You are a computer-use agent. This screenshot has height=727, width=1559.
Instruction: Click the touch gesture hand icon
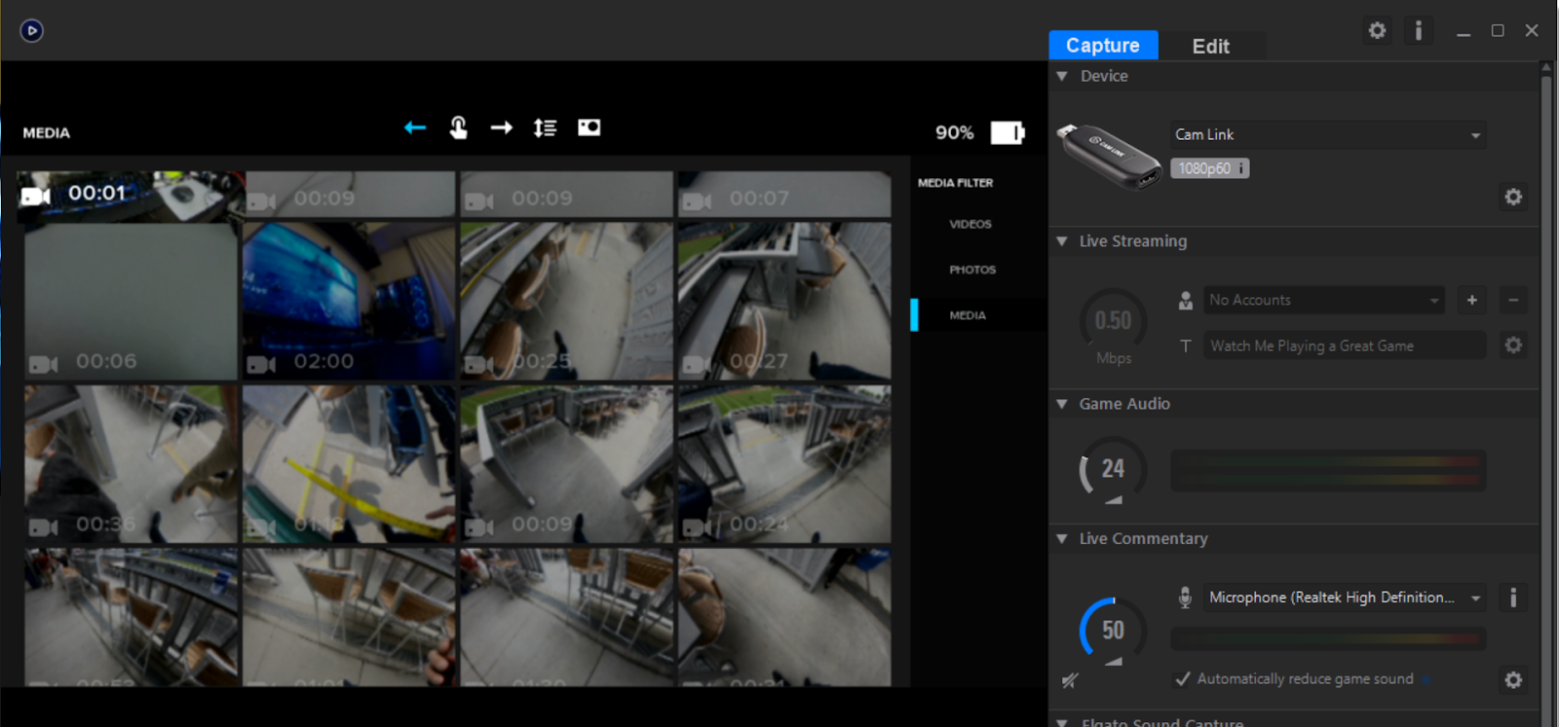[458, 127]
